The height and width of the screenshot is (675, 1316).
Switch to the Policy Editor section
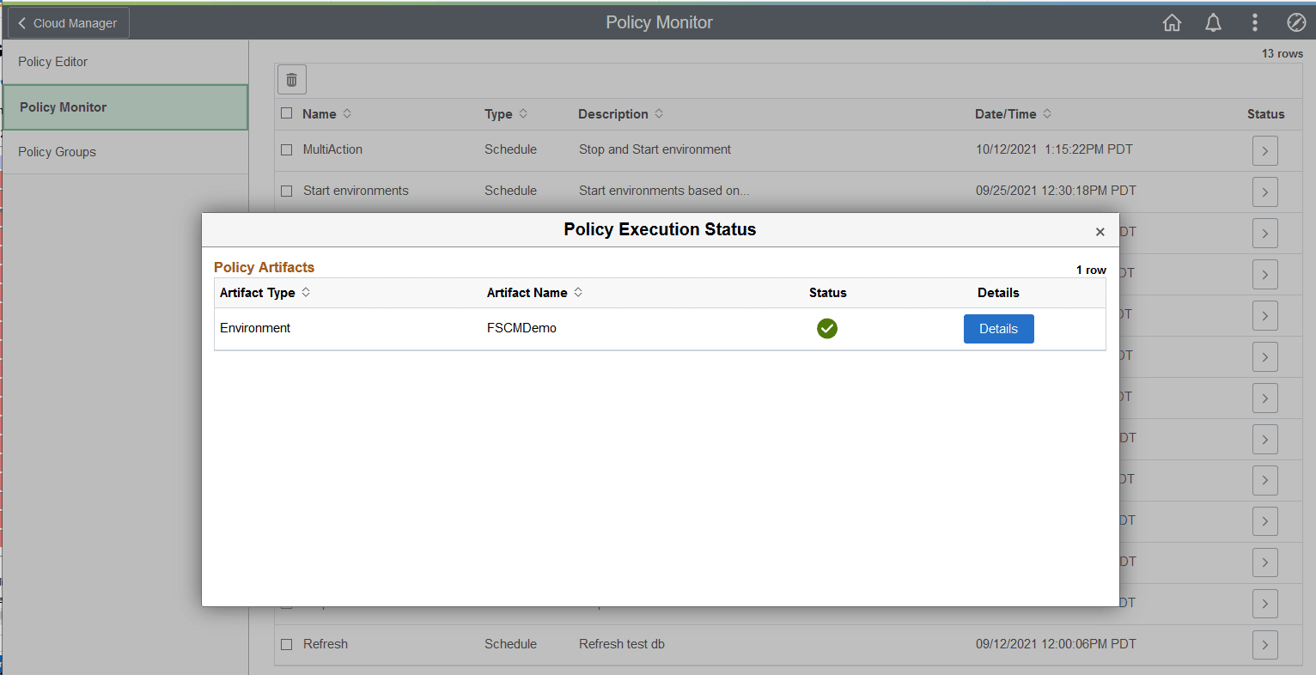pos(52,61)
